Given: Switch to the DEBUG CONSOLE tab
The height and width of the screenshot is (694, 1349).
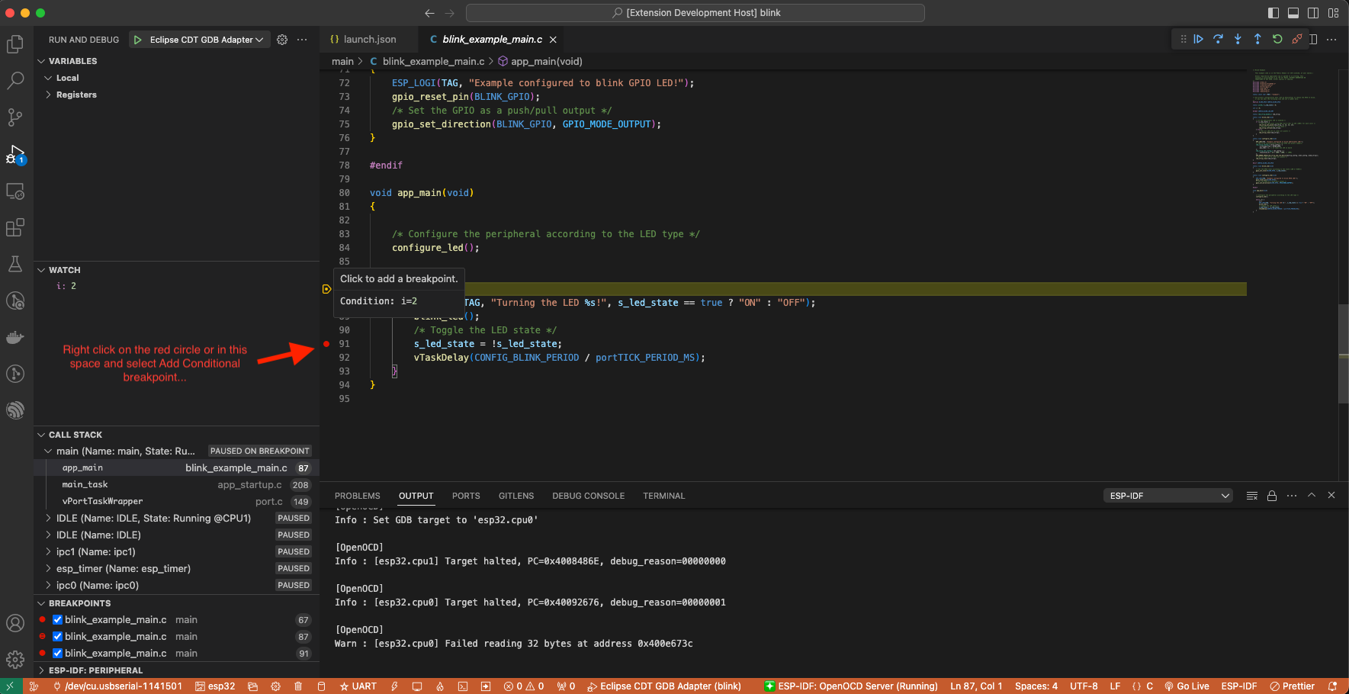Looking at the screenshot, I should click(588, 496).
